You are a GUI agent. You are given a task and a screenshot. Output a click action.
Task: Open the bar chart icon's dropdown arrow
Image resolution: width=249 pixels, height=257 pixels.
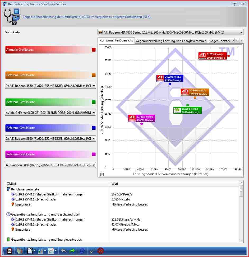[x=45, y=251]
